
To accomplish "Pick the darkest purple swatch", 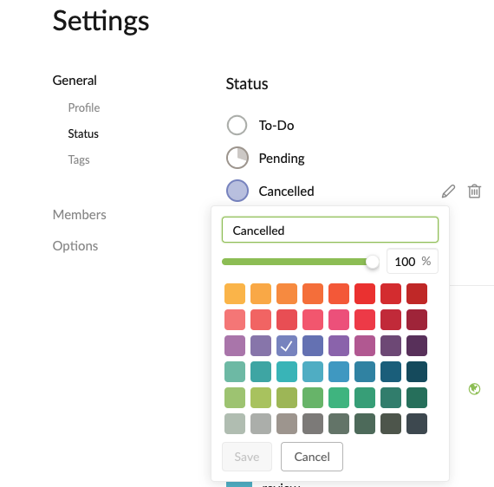I will (x=417, y=346).
